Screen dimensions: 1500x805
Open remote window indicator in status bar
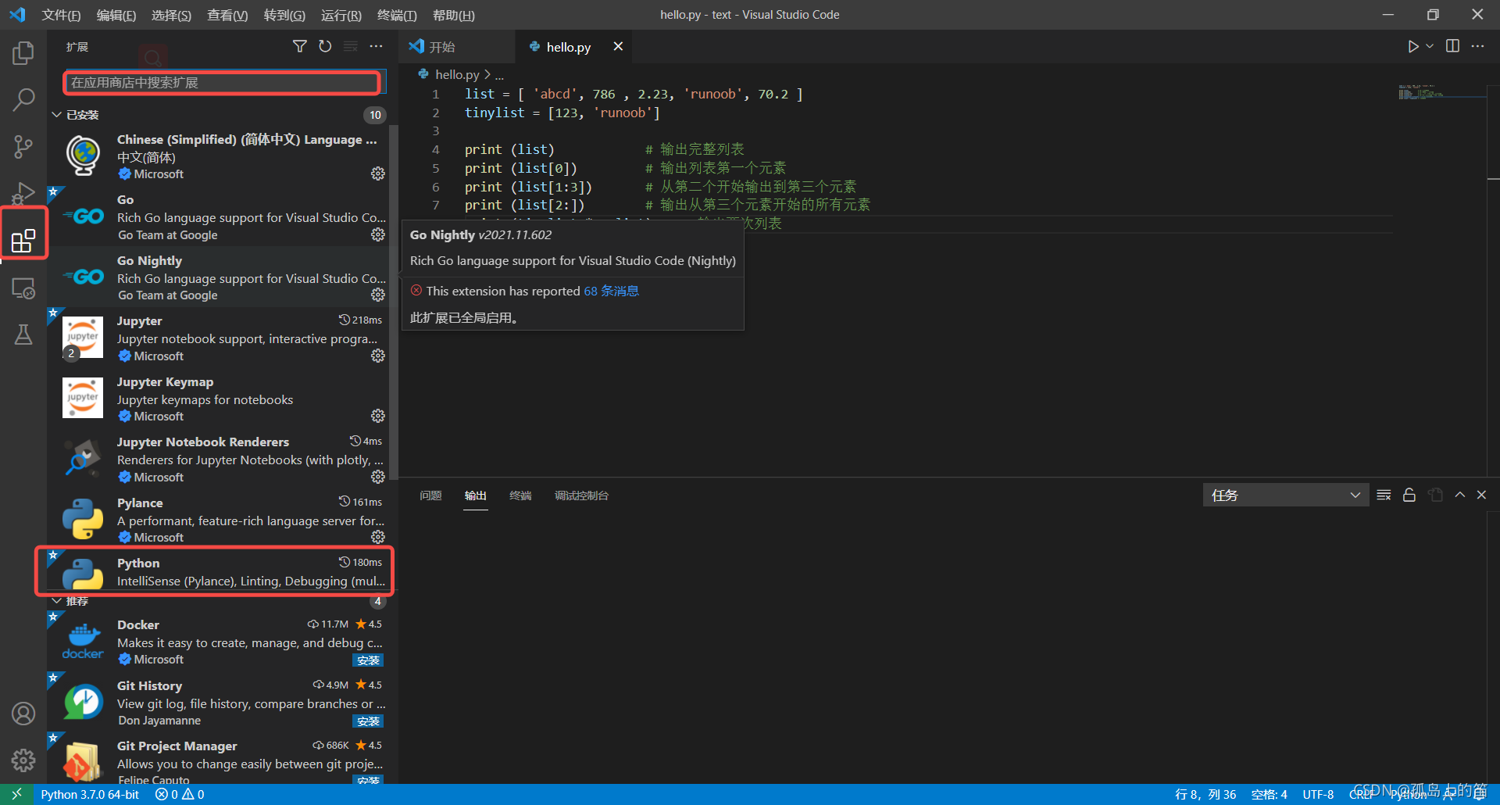[x=16, y=794]
